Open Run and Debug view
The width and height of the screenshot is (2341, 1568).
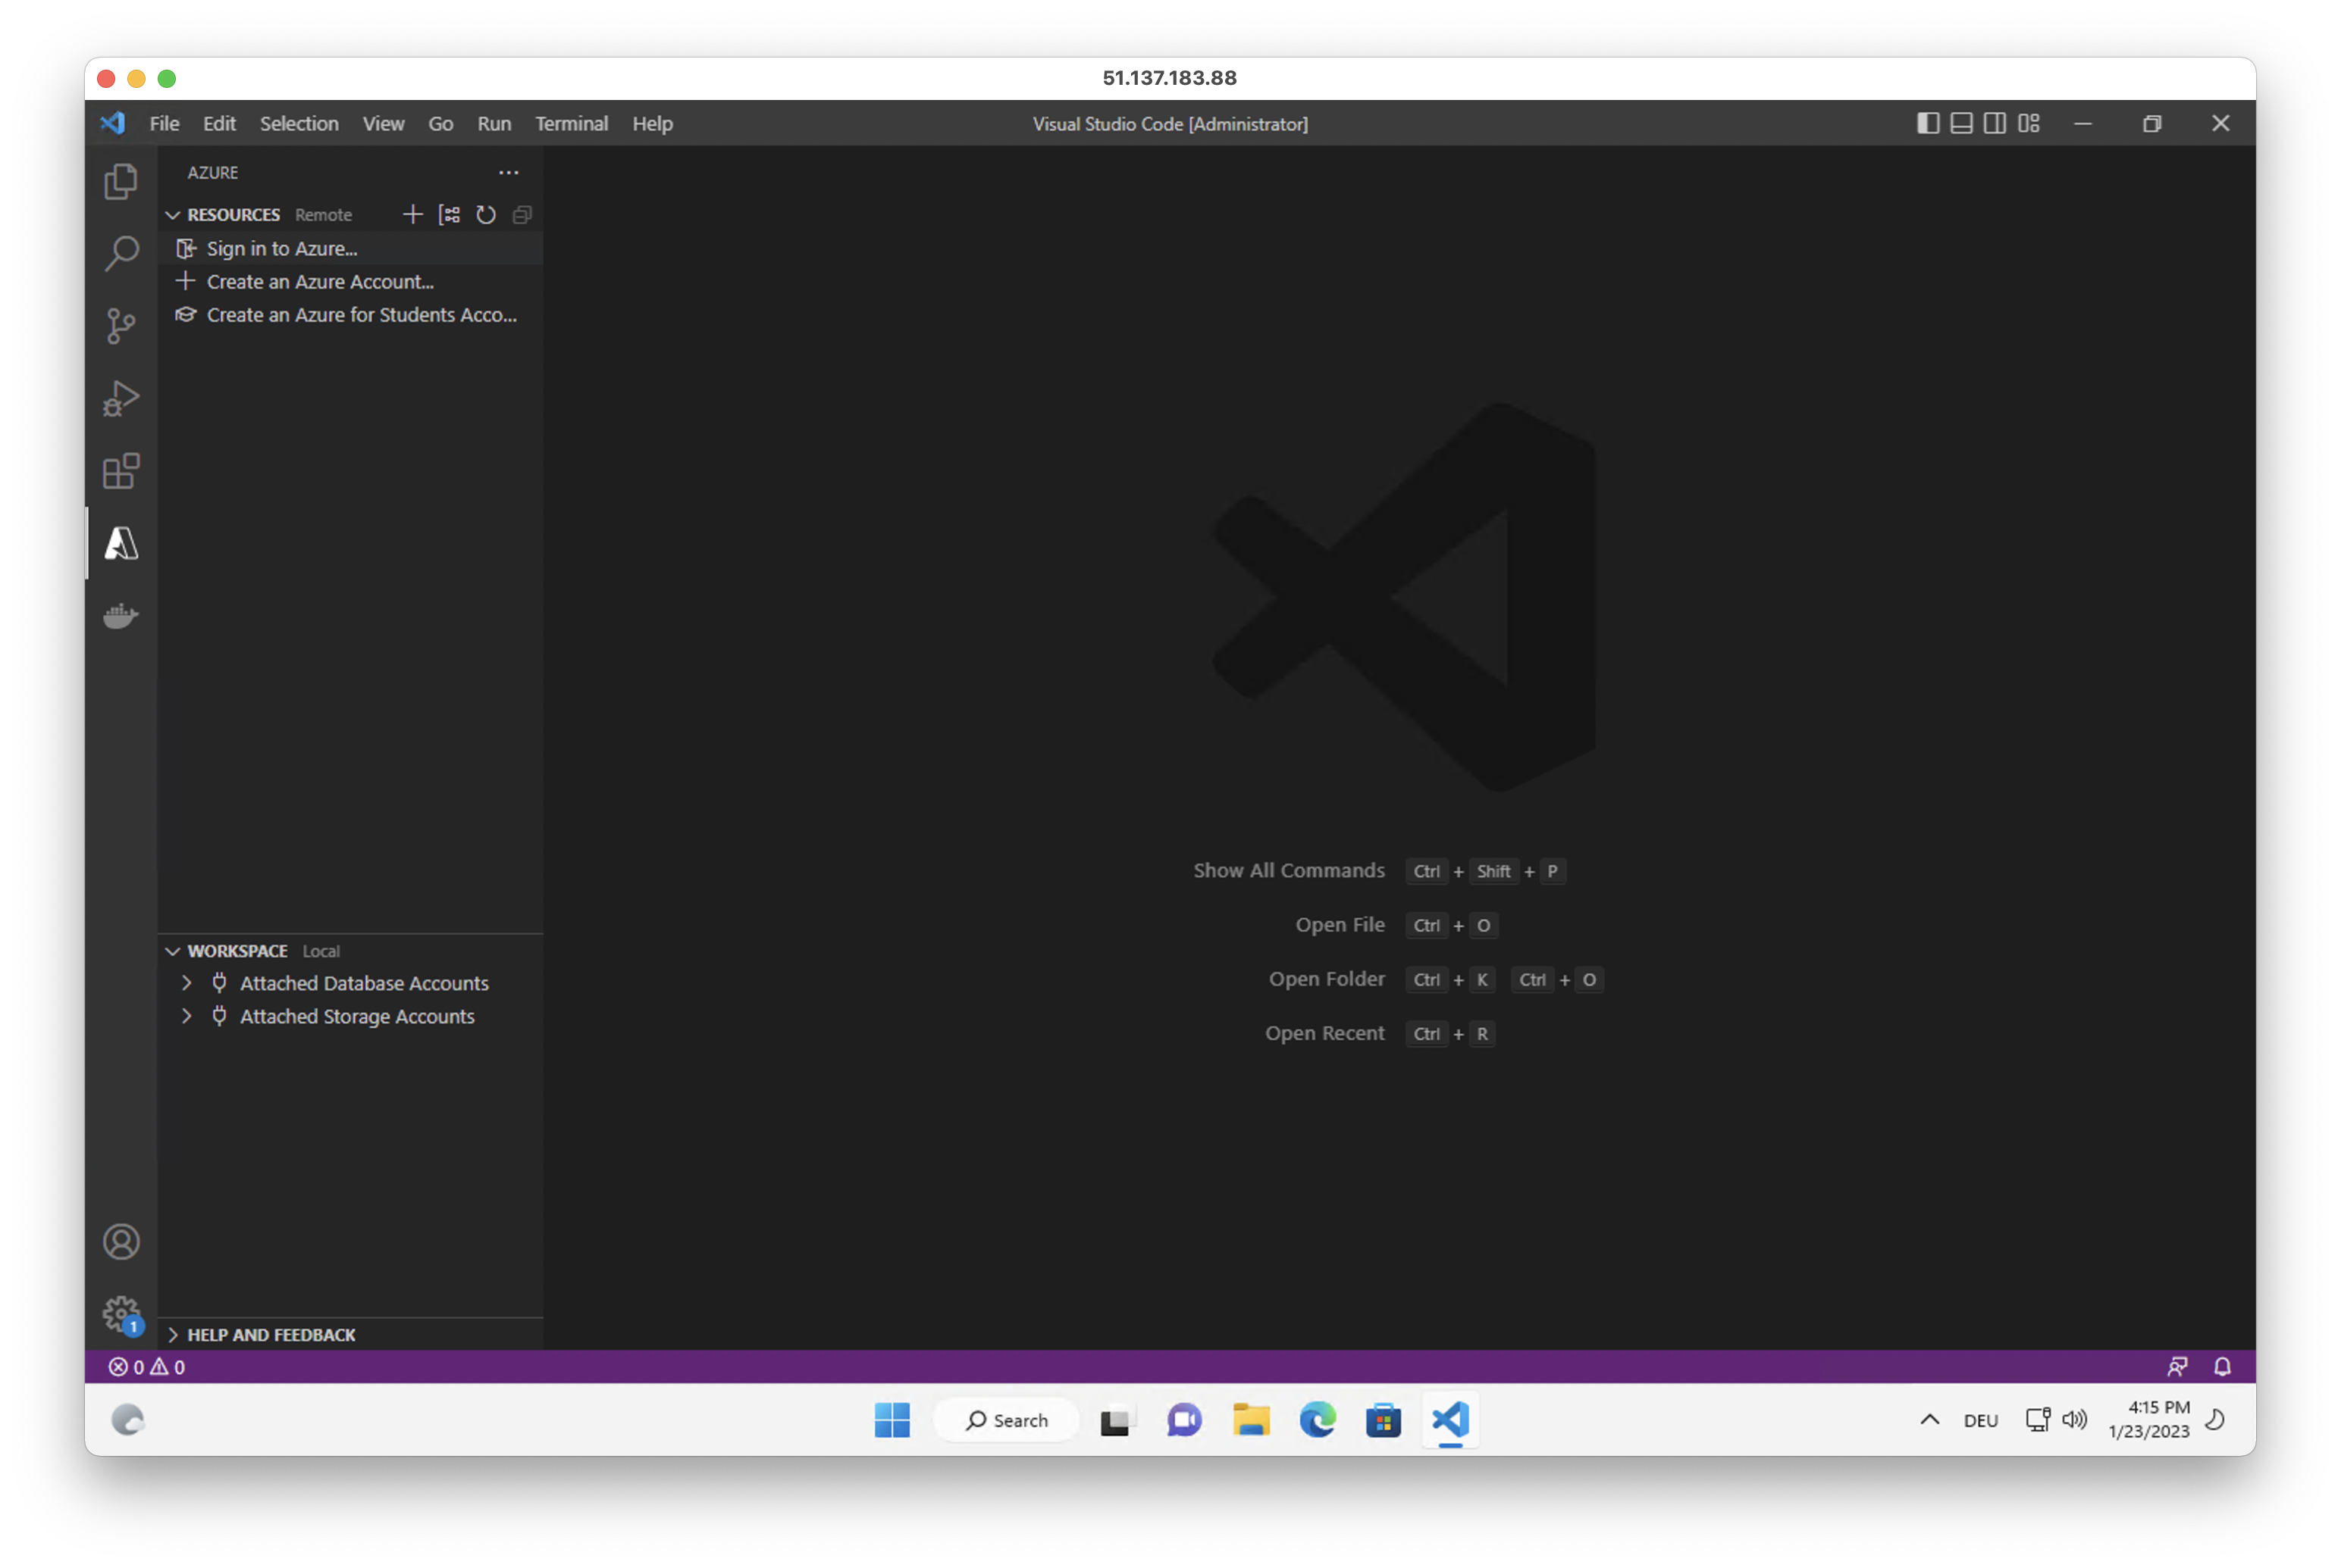click(x=121, y=398)
